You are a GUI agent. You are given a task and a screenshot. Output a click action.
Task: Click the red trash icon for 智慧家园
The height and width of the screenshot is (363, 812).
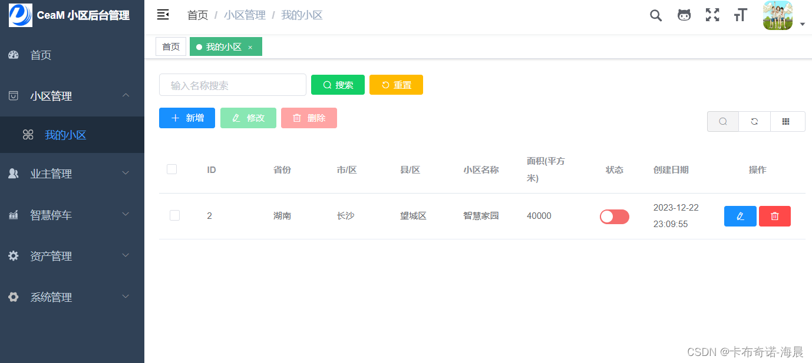point(774,216)
